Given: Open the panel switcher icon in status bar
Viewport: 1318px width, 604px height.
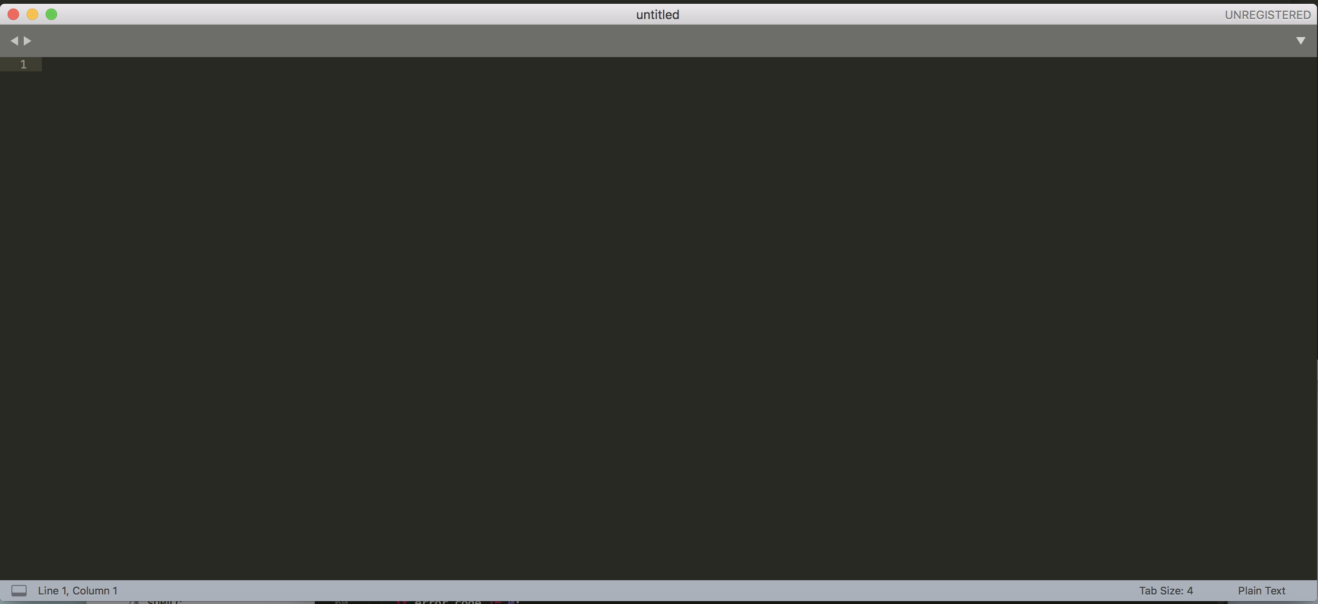Looking at the screenshot, I should (x=19, y=591).
